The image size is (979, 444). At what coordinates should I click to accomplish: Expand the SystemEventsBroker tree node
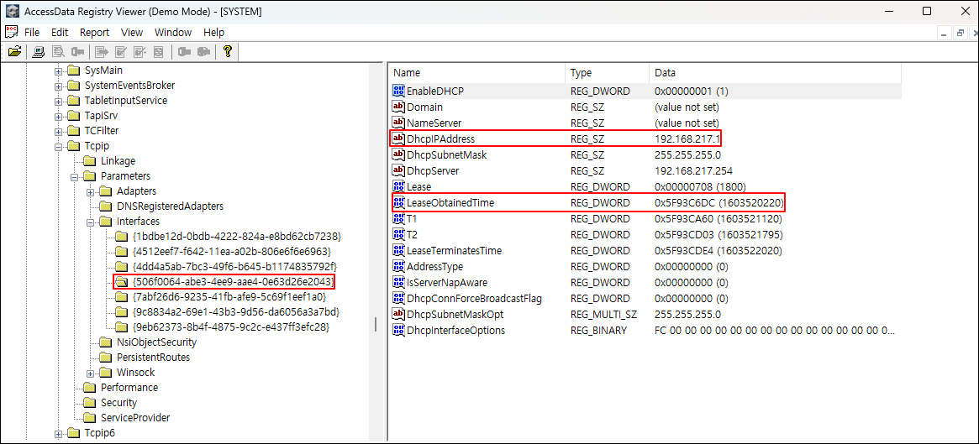59,86
